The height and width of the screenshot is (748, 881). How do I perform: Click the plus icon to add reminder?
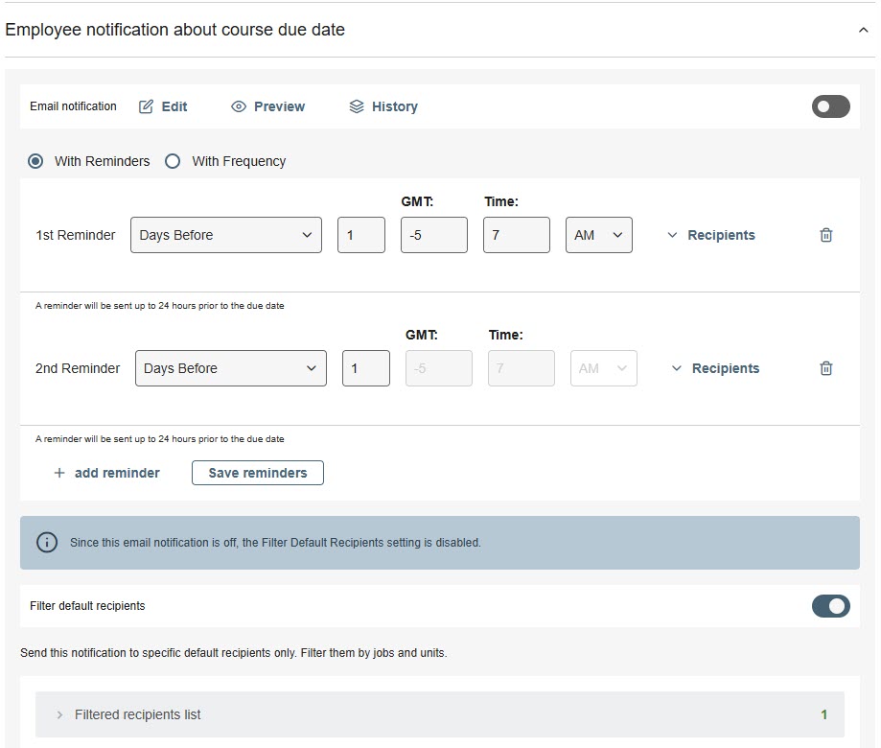59,473
